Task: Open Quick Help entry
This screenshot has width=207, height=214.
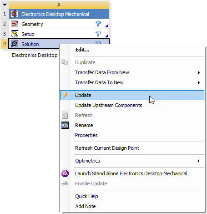Action: (x=86, y=196)
